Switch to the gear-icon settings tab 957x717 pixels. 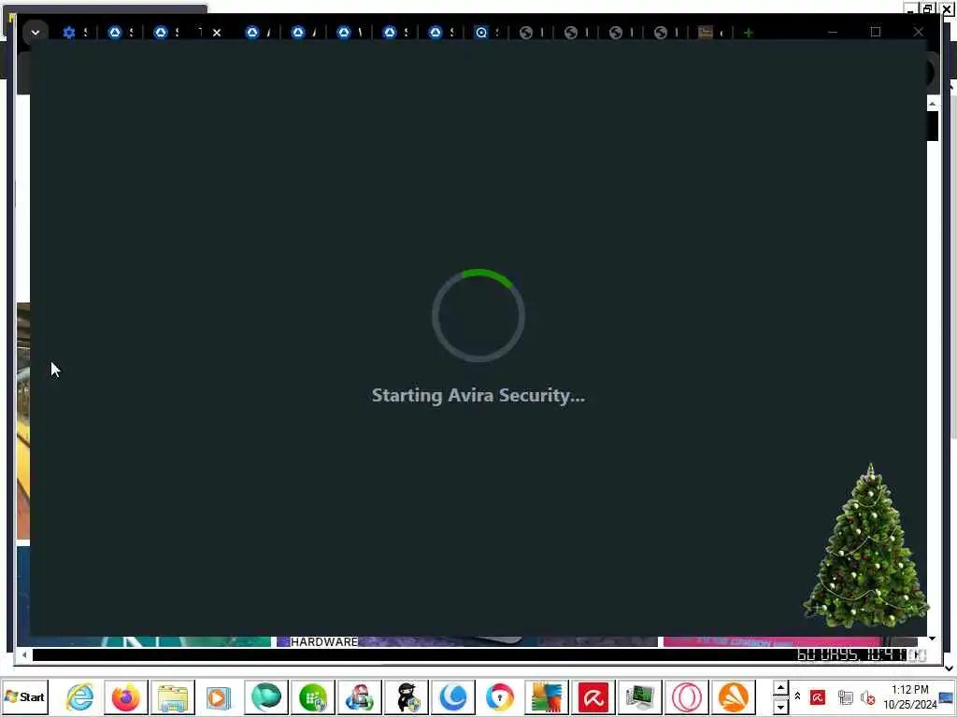(69, 33)
